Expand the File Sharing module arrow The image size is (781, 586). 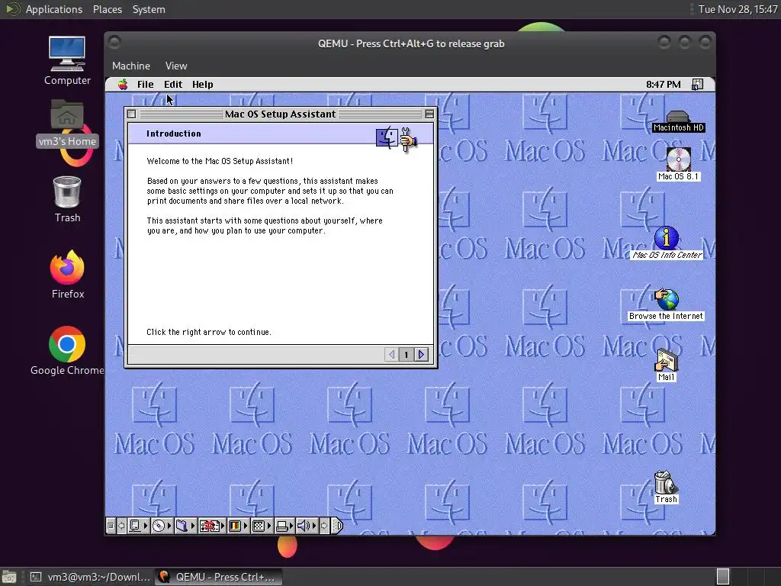[193, 526]
